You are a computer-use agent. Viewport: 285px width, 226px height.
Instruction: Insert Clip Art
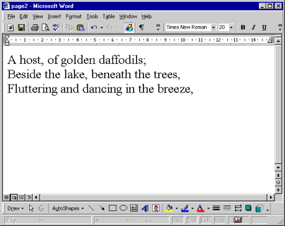tap(156, 208)
